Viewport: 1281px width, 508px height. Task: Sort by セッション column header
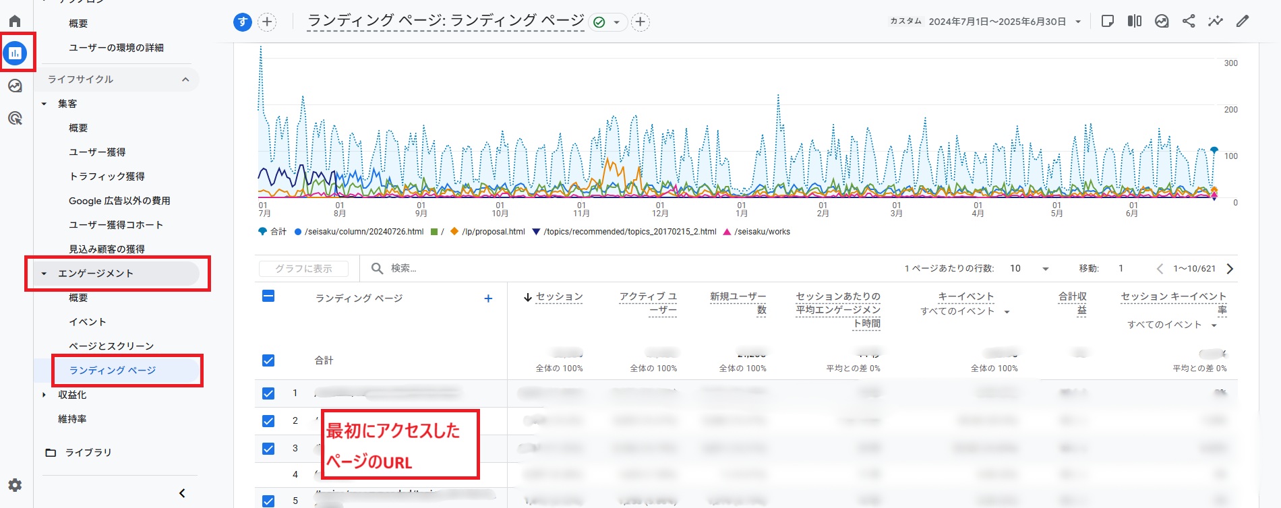[x=559, y=297]
